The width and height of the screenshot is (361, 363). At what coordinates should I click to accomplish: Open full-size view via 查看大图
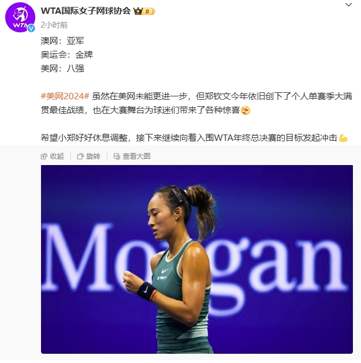[132, 156]
